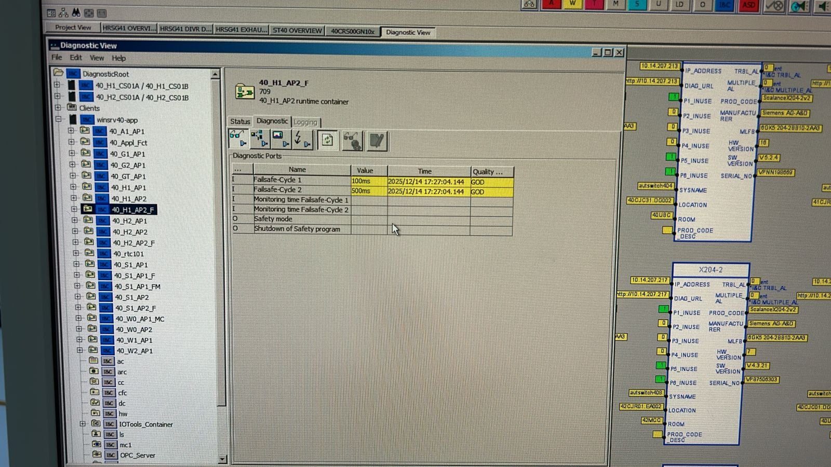The image size is (831, 467).
Task: Expand the 40_S1_AP1_FM tree node
Action: pyautogui.click(x=77, y=286)
